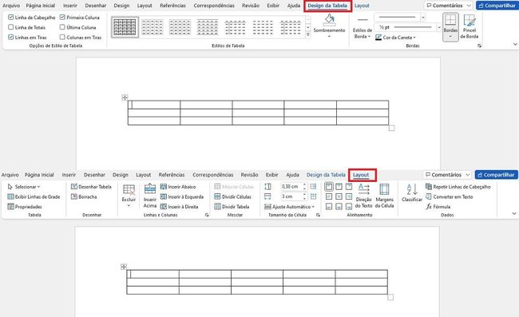Click Dividir Células
The image size is (519, 317).
(232, 196)
